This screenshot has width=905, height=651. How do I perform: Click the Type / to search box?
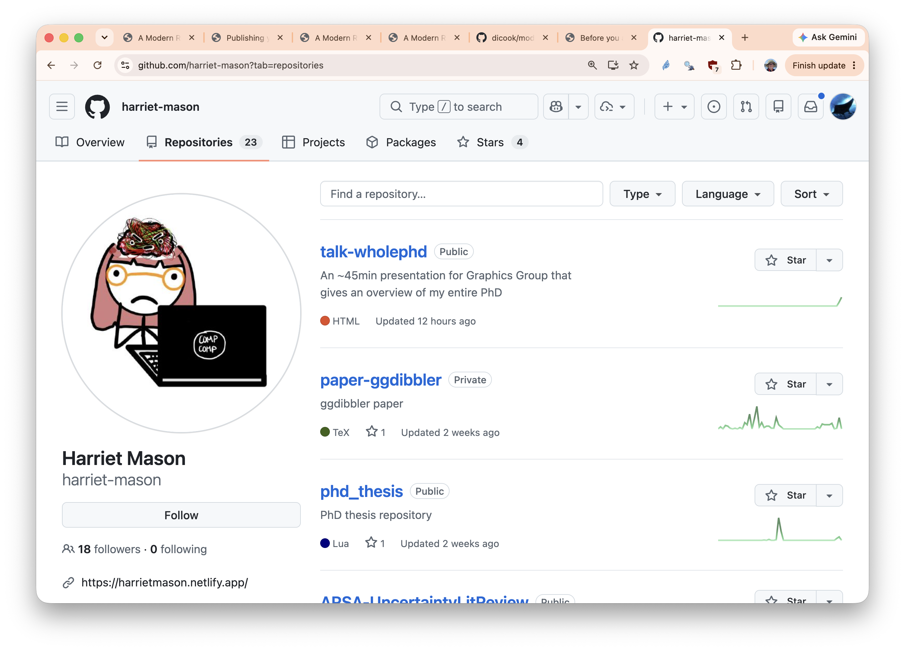click(459, 107)
